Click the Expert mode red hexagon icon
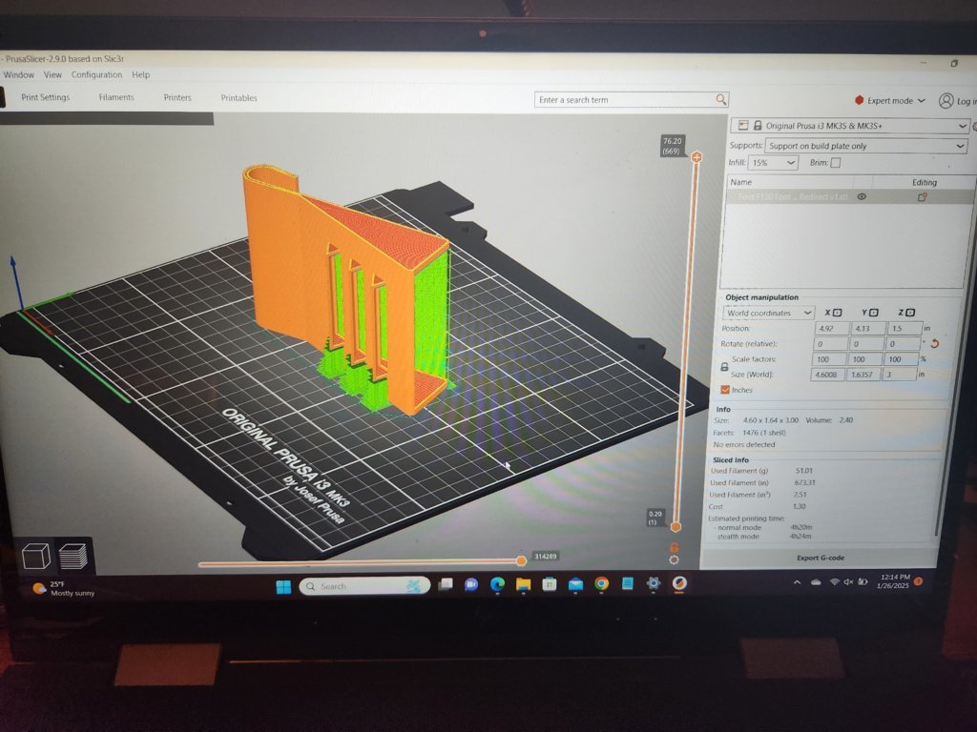Viewport: 977px width, 732px height. tap(860, 100)
